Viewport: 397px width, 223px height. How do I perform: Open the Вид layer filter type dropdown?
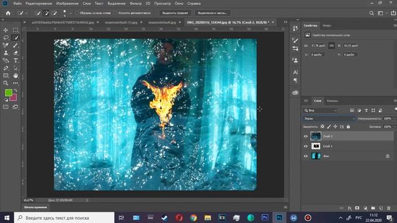[320, 110]
